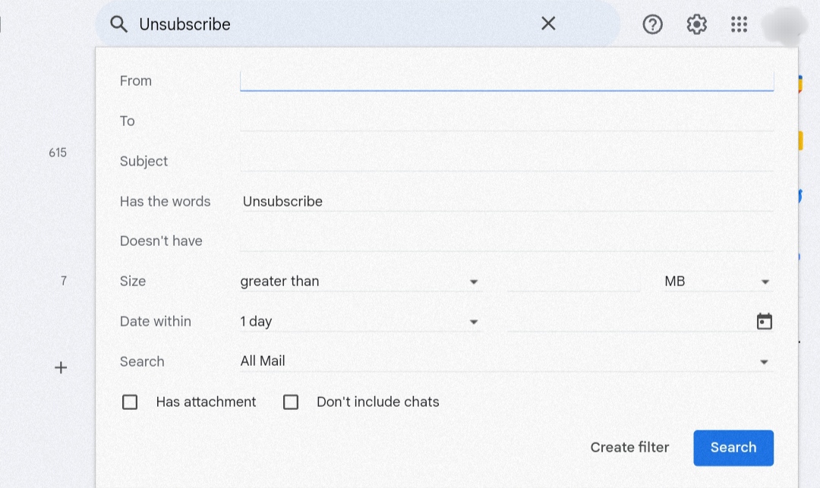The image size is (820, 488).
Task: Open the Settings gear icon
Action: click(x=696, y=24)
